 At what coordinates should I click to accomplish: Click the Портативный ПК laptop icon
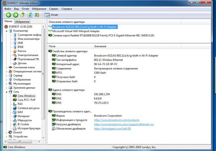click(x=15, y=59)
